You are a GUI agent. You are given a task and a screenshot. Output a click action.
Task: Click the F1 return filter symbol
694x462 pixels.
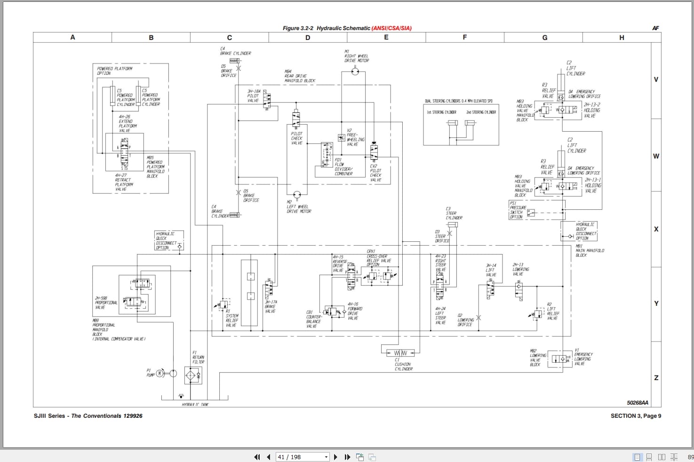193,375
